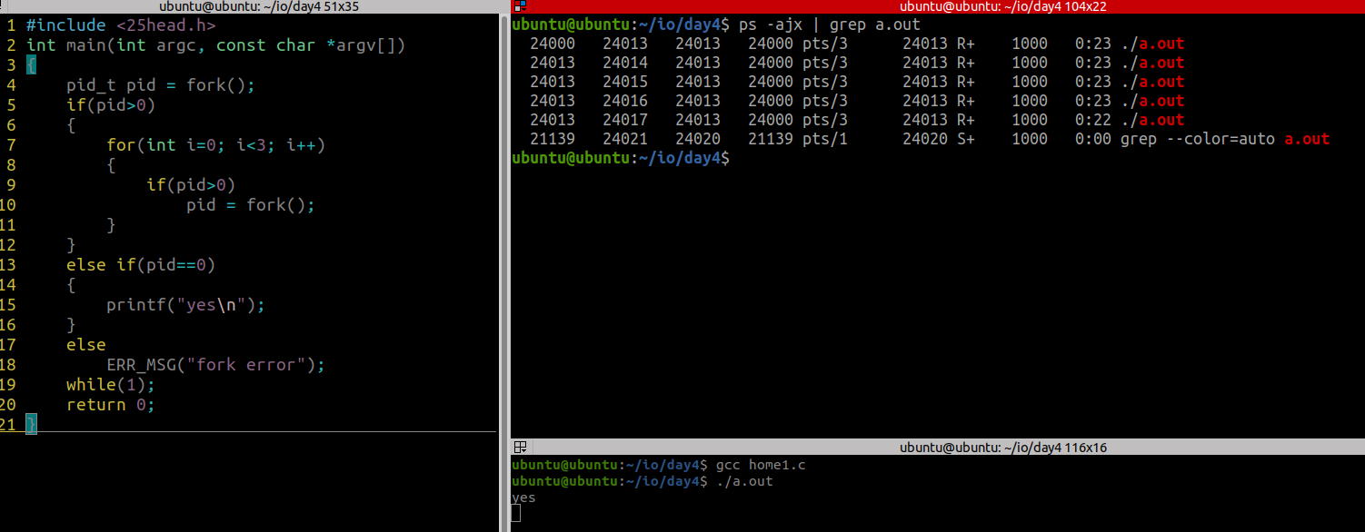Click the "return 0;" statement
1365x532 pixels.
111,405
